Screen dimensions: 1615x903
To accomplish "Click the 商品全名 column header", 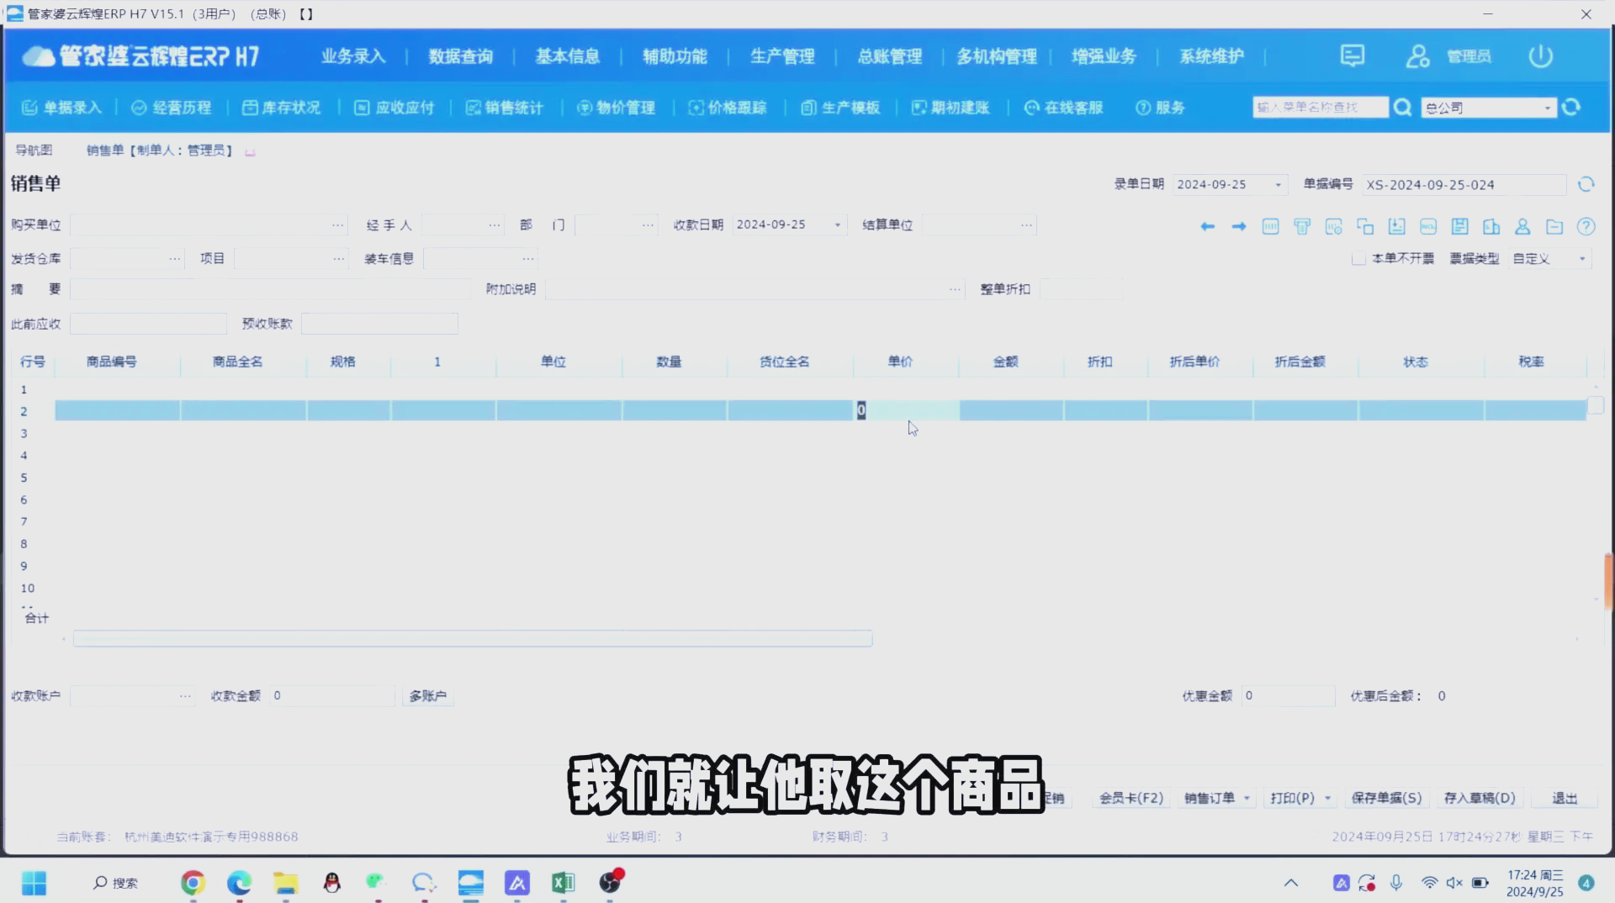I will click(238, 362).
